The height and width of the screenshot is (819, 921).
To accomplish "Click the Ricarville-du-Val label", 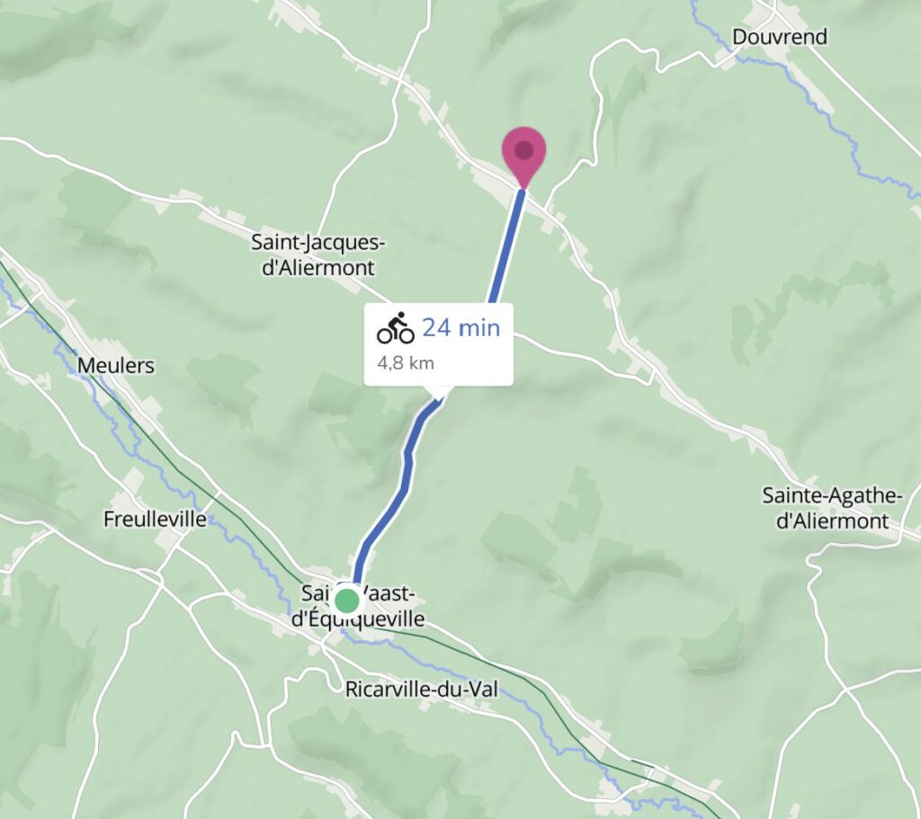I will (x=421, y=689).
